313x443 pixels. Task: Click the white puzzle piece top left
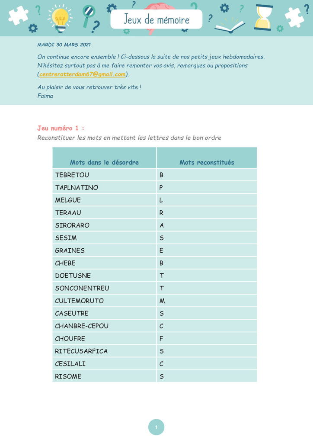pyautogui.click(x=18, y=15)
